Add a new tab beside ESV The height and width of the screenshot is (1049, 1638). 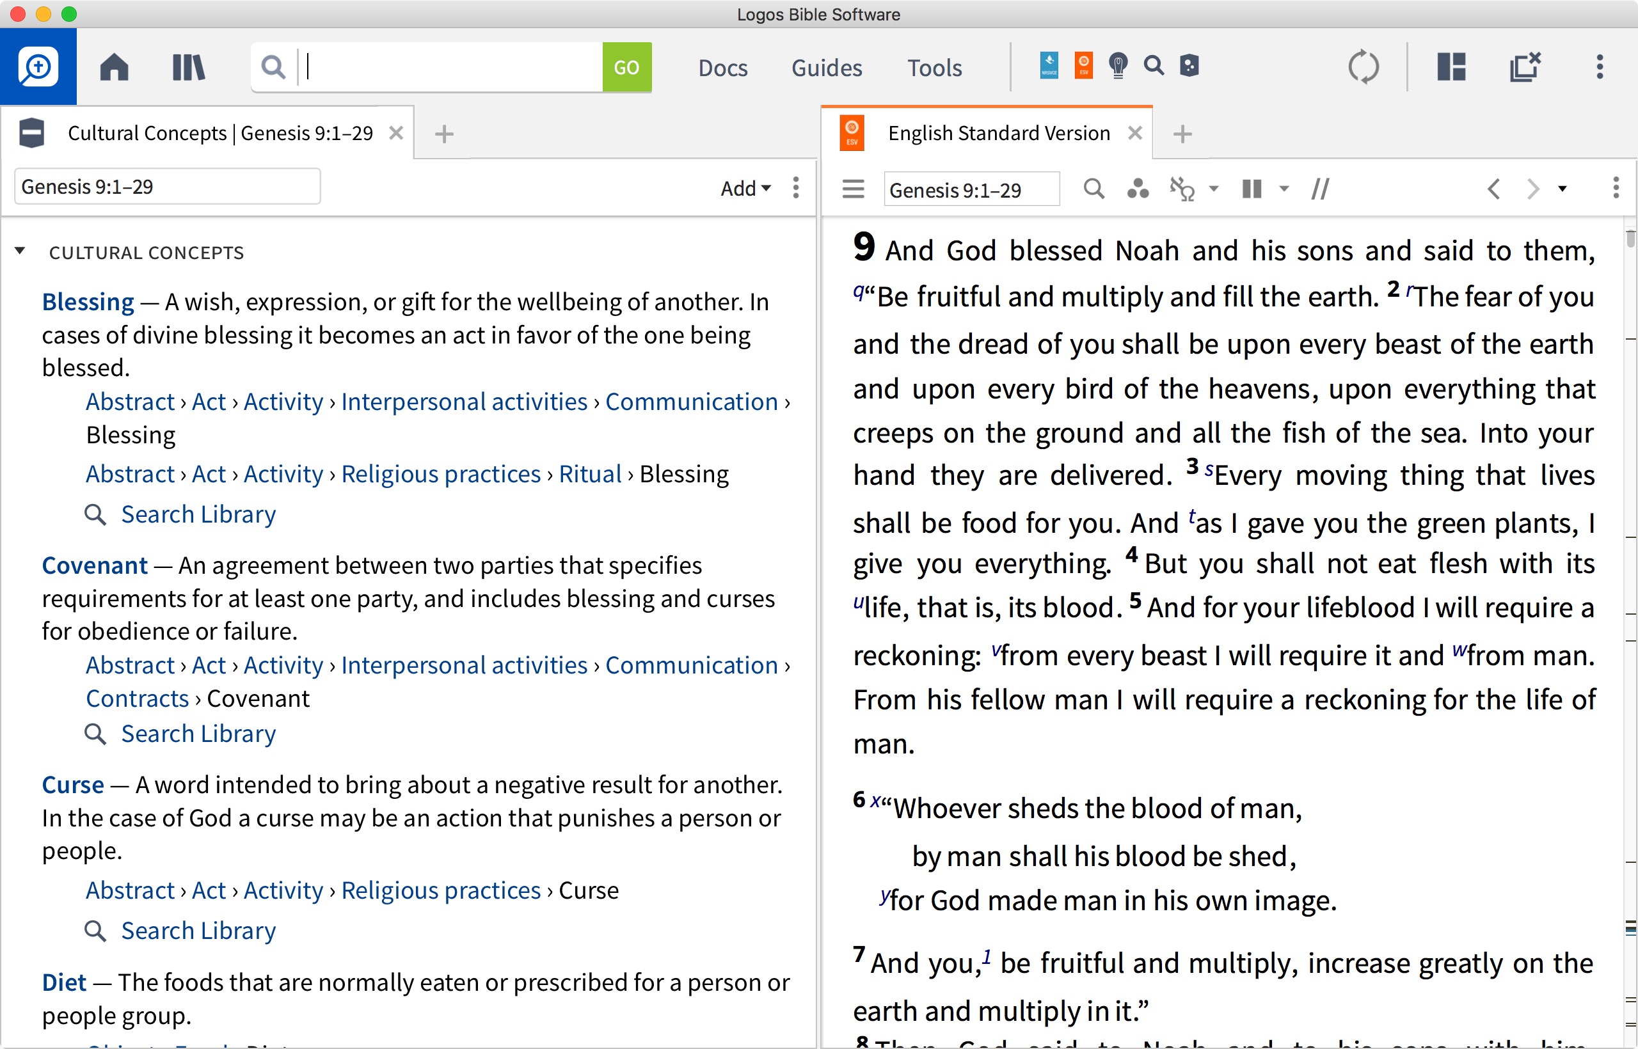(1182, 134)
